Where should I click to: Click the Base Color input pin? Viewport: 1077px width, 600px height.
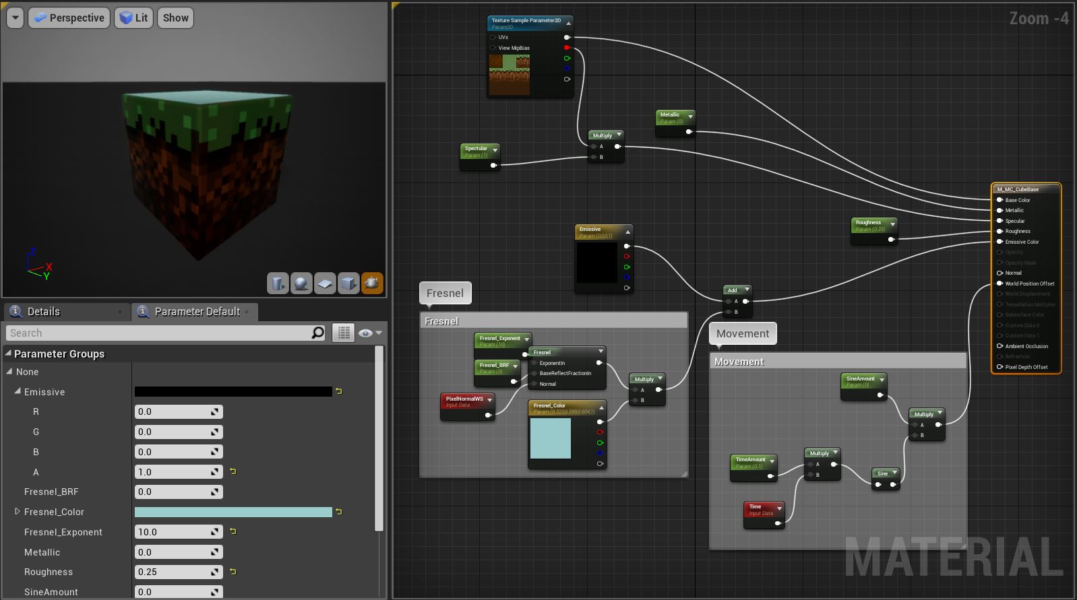999,200
